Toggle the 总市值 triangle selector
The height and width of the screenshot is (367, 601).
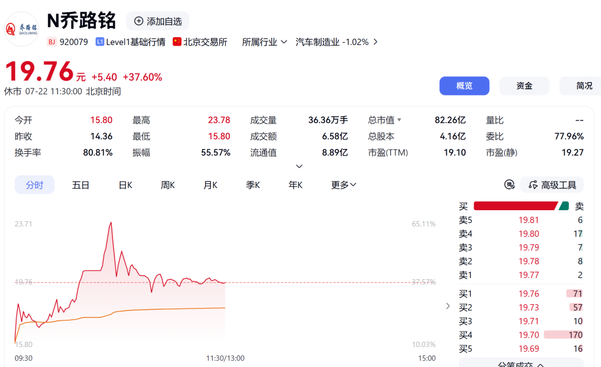pos(399,120)
